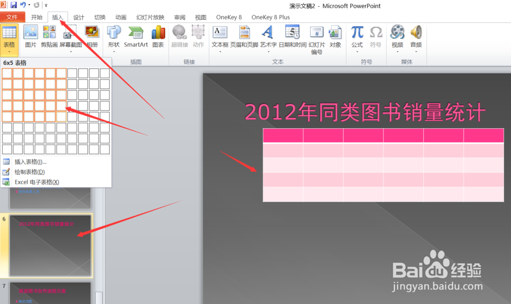Image resolution: width=511 pixels, height=304 pixels.
Task: Insert a SmartArt graphic
Action: click(135, 36)
